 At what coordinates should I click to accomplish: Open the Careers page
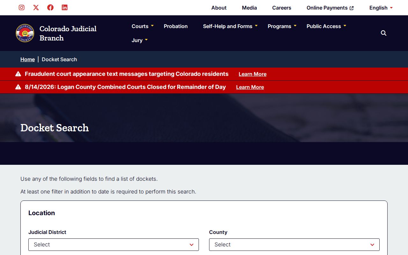pyautogui.click(x=282, y=8)
